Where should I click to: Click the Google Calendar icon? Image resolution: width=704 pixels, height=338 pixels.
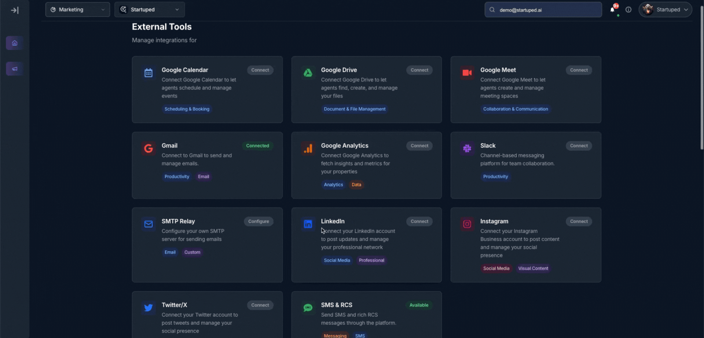tap(148, 73)
